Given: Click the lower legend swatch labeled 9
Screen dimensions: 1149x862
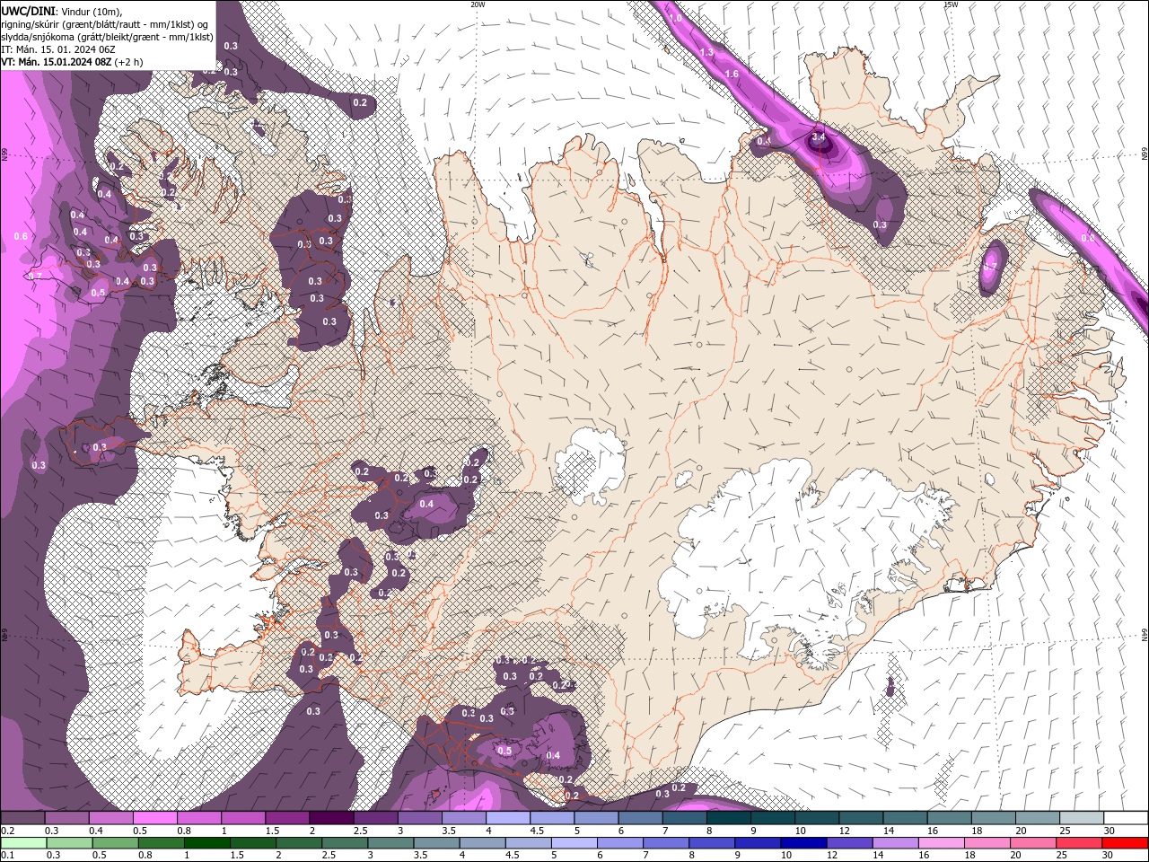Looking at the screenshot, I should [x=759, y=843].
